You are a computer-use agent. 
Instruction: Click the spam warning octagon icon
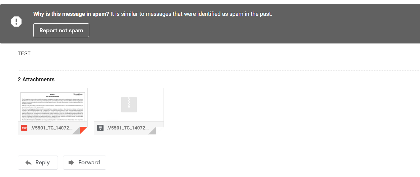16,21
